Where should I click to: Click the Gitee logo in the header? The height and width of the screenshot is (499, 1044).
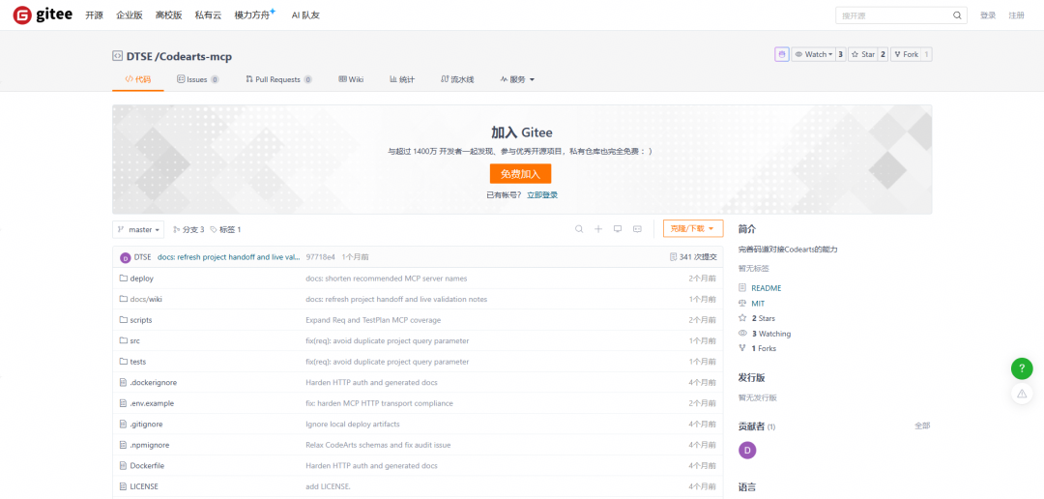tap(43, 15)
